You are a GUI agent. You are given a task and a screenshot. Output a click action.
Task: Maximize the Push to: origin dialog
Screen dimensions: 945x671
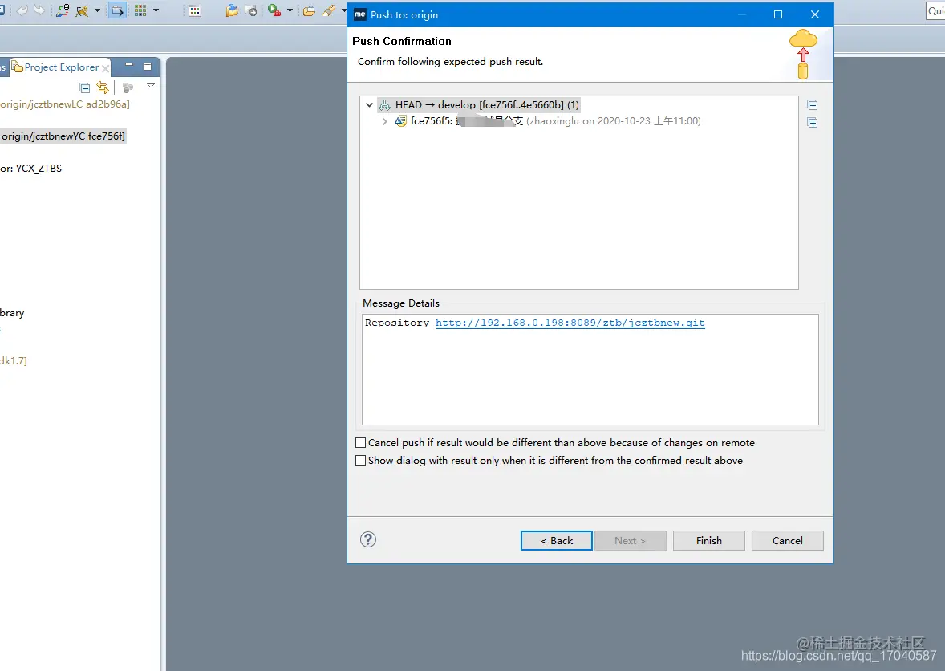pyautogui.click(x=778, y=14)
